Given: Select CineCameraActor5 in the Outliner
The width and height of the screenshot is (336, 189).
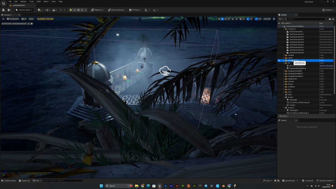Looking at the screenshot, I should [297, 42].
